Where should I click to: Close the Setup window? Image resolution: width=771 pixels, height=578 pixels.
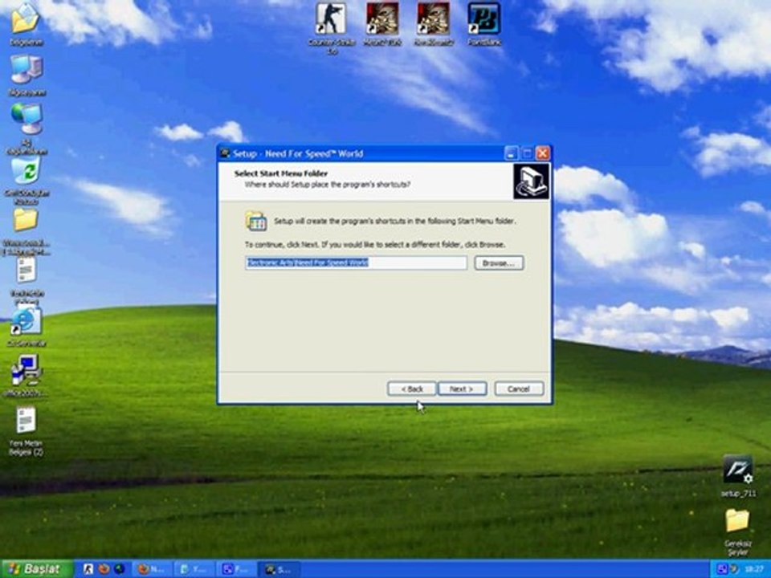point(542,153)
